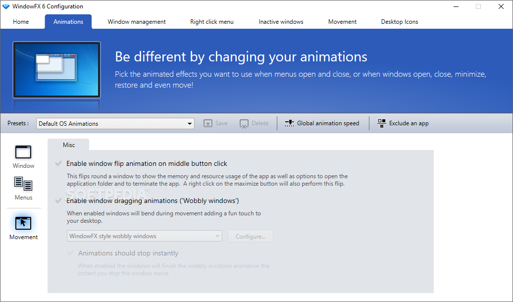This screenshot has width=513, height=302.
Task: Select the Misc sub-tab
Action: tap(69, 145)
